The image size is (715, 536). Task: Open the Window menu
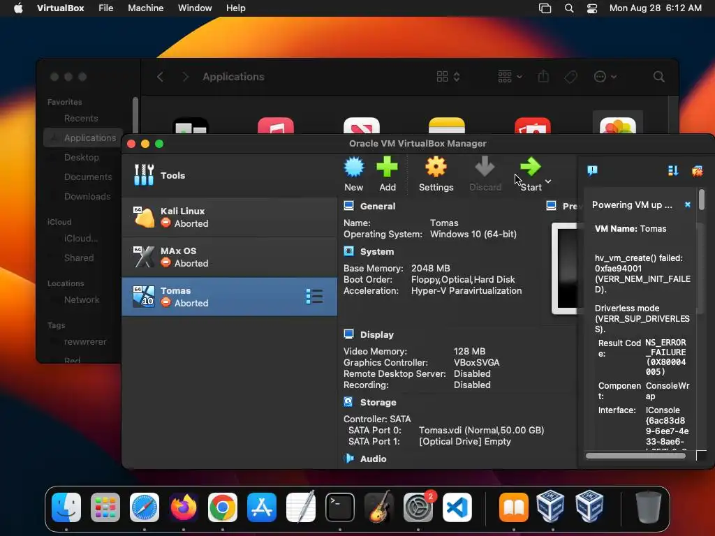pyautogui.click(x=195, y=8)
